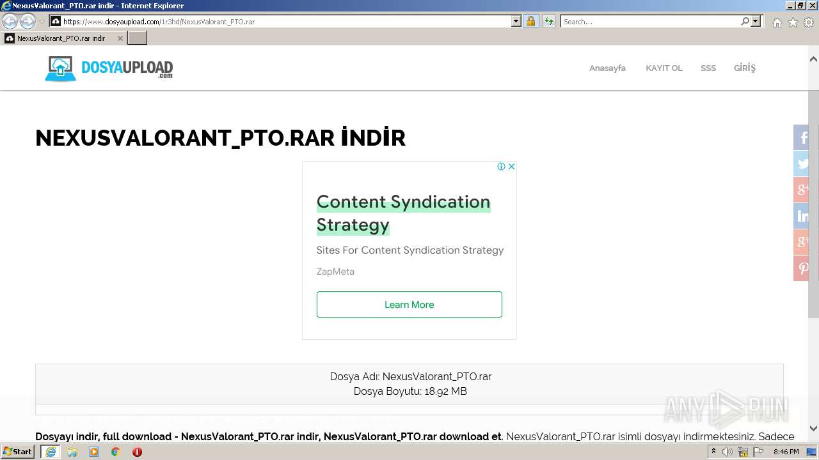Focus the browser Search box

pos(649,22)
